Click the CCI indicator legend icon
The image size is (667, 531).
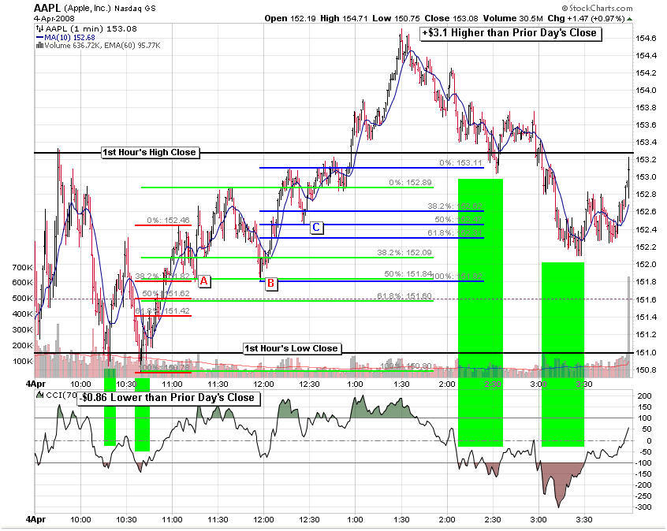(x=40, y=395)
